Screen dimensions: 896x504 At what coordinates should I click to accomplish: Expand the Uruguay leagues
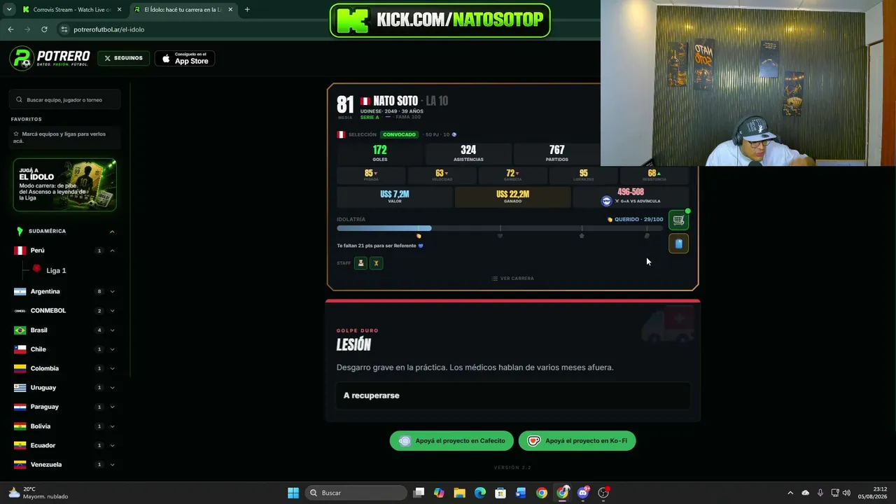112,388
